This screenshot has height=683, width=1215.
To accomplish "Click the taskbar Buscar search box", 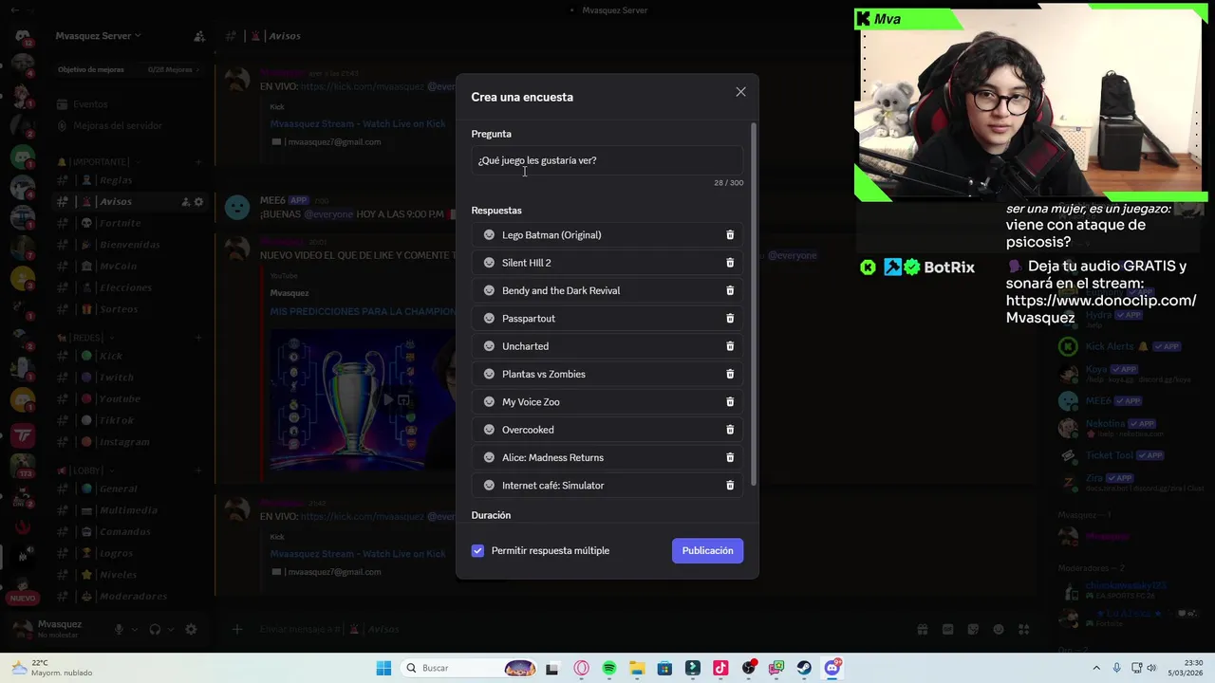I will pos(470,668).
